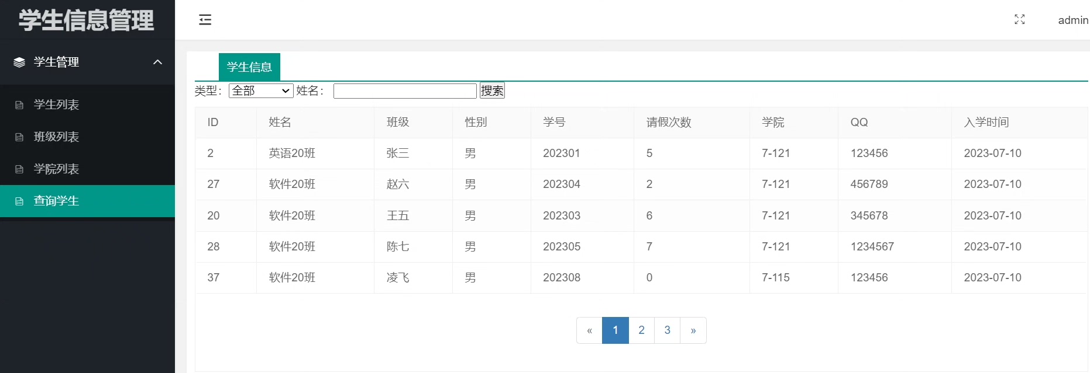This screenshot has width=1090, height=373.
Task: Collapse the 学生管理 menu chevron
Action: (157, 62)
